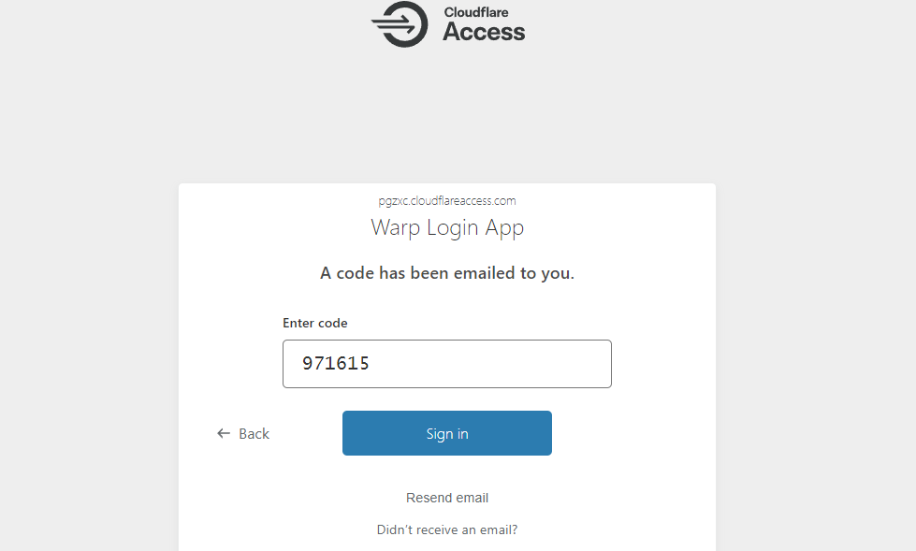Click the Sign in button

click(447, 433)
